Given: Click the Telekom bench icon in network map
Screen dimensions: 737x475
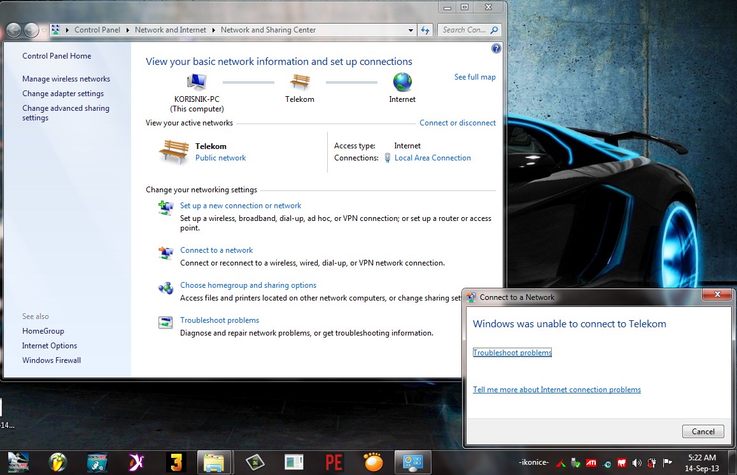Looking at the screenshot, I should (x=299, y=82).
